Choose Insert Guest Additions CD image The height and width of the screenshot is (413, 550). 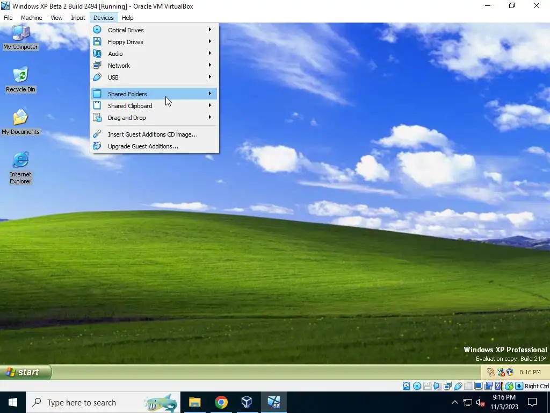[x=154, y=134]
